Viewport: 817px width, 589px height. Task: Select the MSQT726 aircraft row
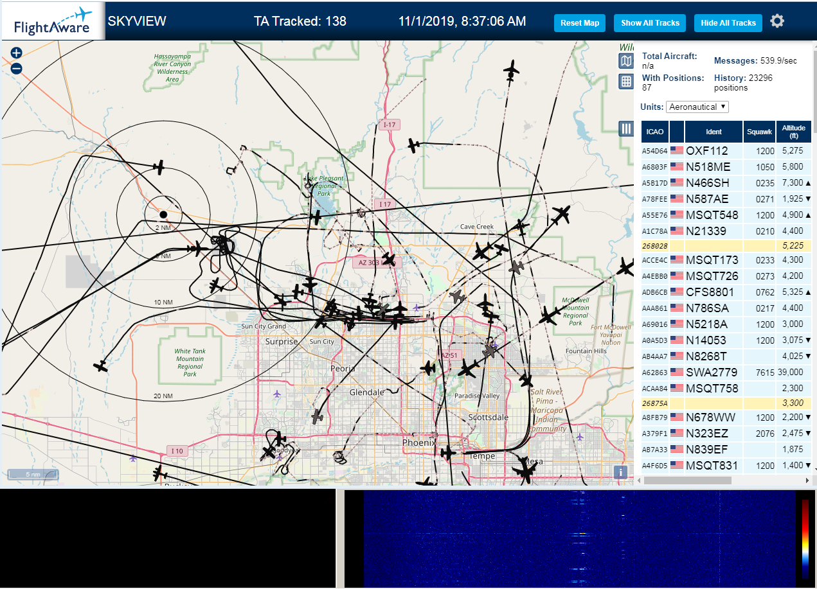[726, 276]
